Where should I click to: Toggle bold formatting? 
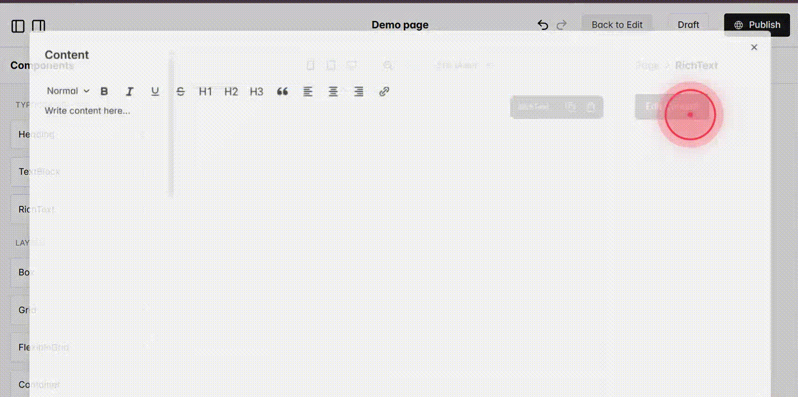104,91
